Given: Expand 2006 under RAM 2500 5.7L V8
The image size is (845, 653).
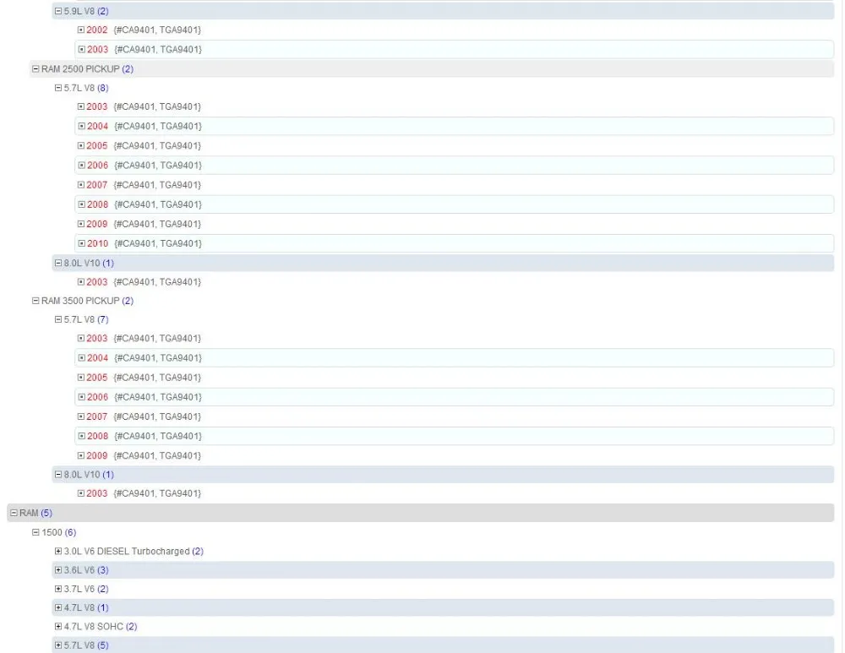Looking at the screenshot, I should [x=81, y=166].
